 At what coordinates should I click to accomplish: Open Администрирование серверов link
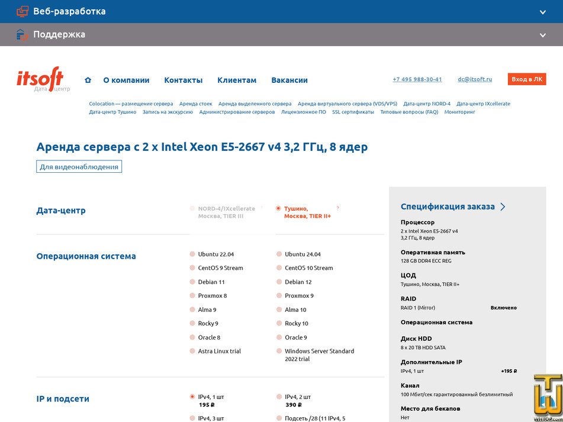click(x=237, y=112)
